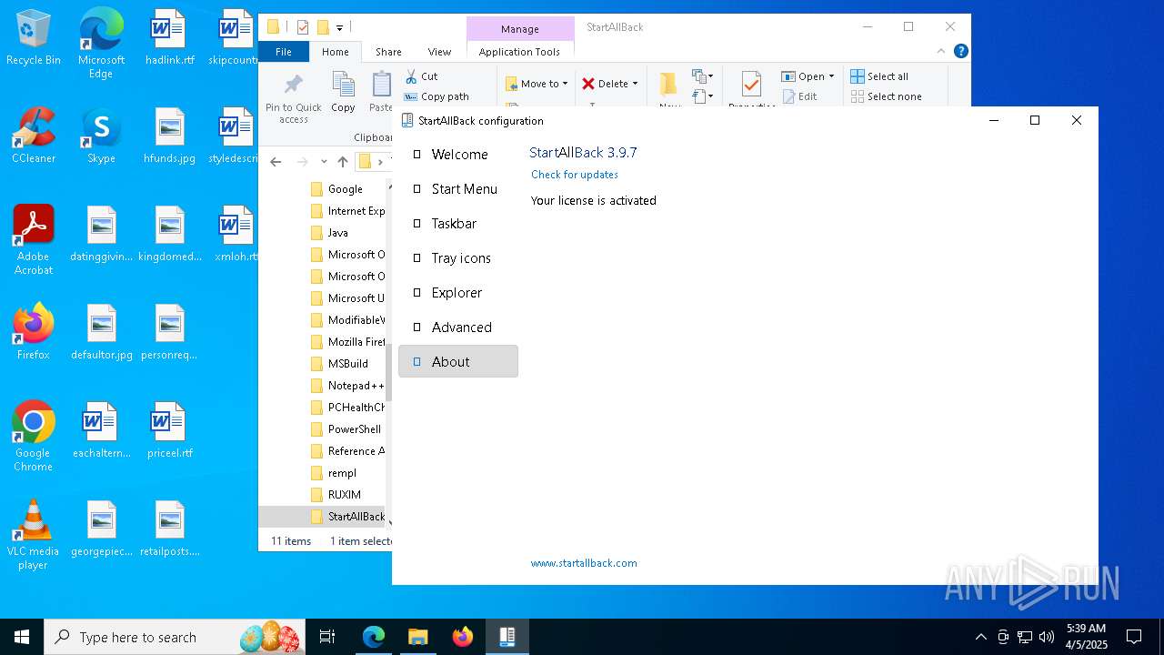Select the Google folder in tree

(346, 189)
